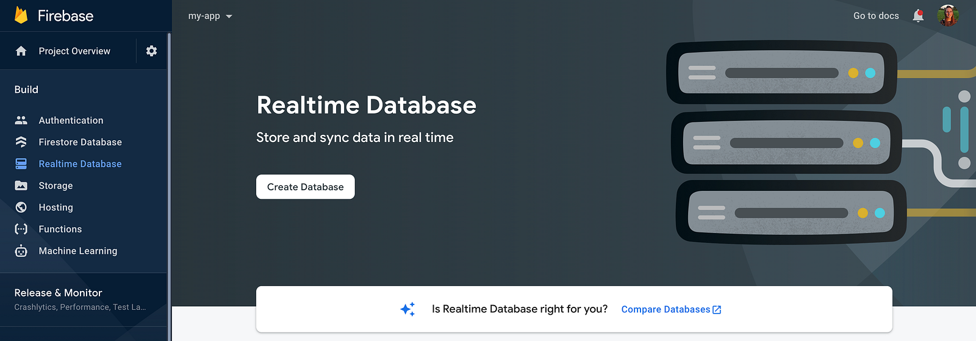Open Machine Learning in the sidebar

[x=77, y=251]
